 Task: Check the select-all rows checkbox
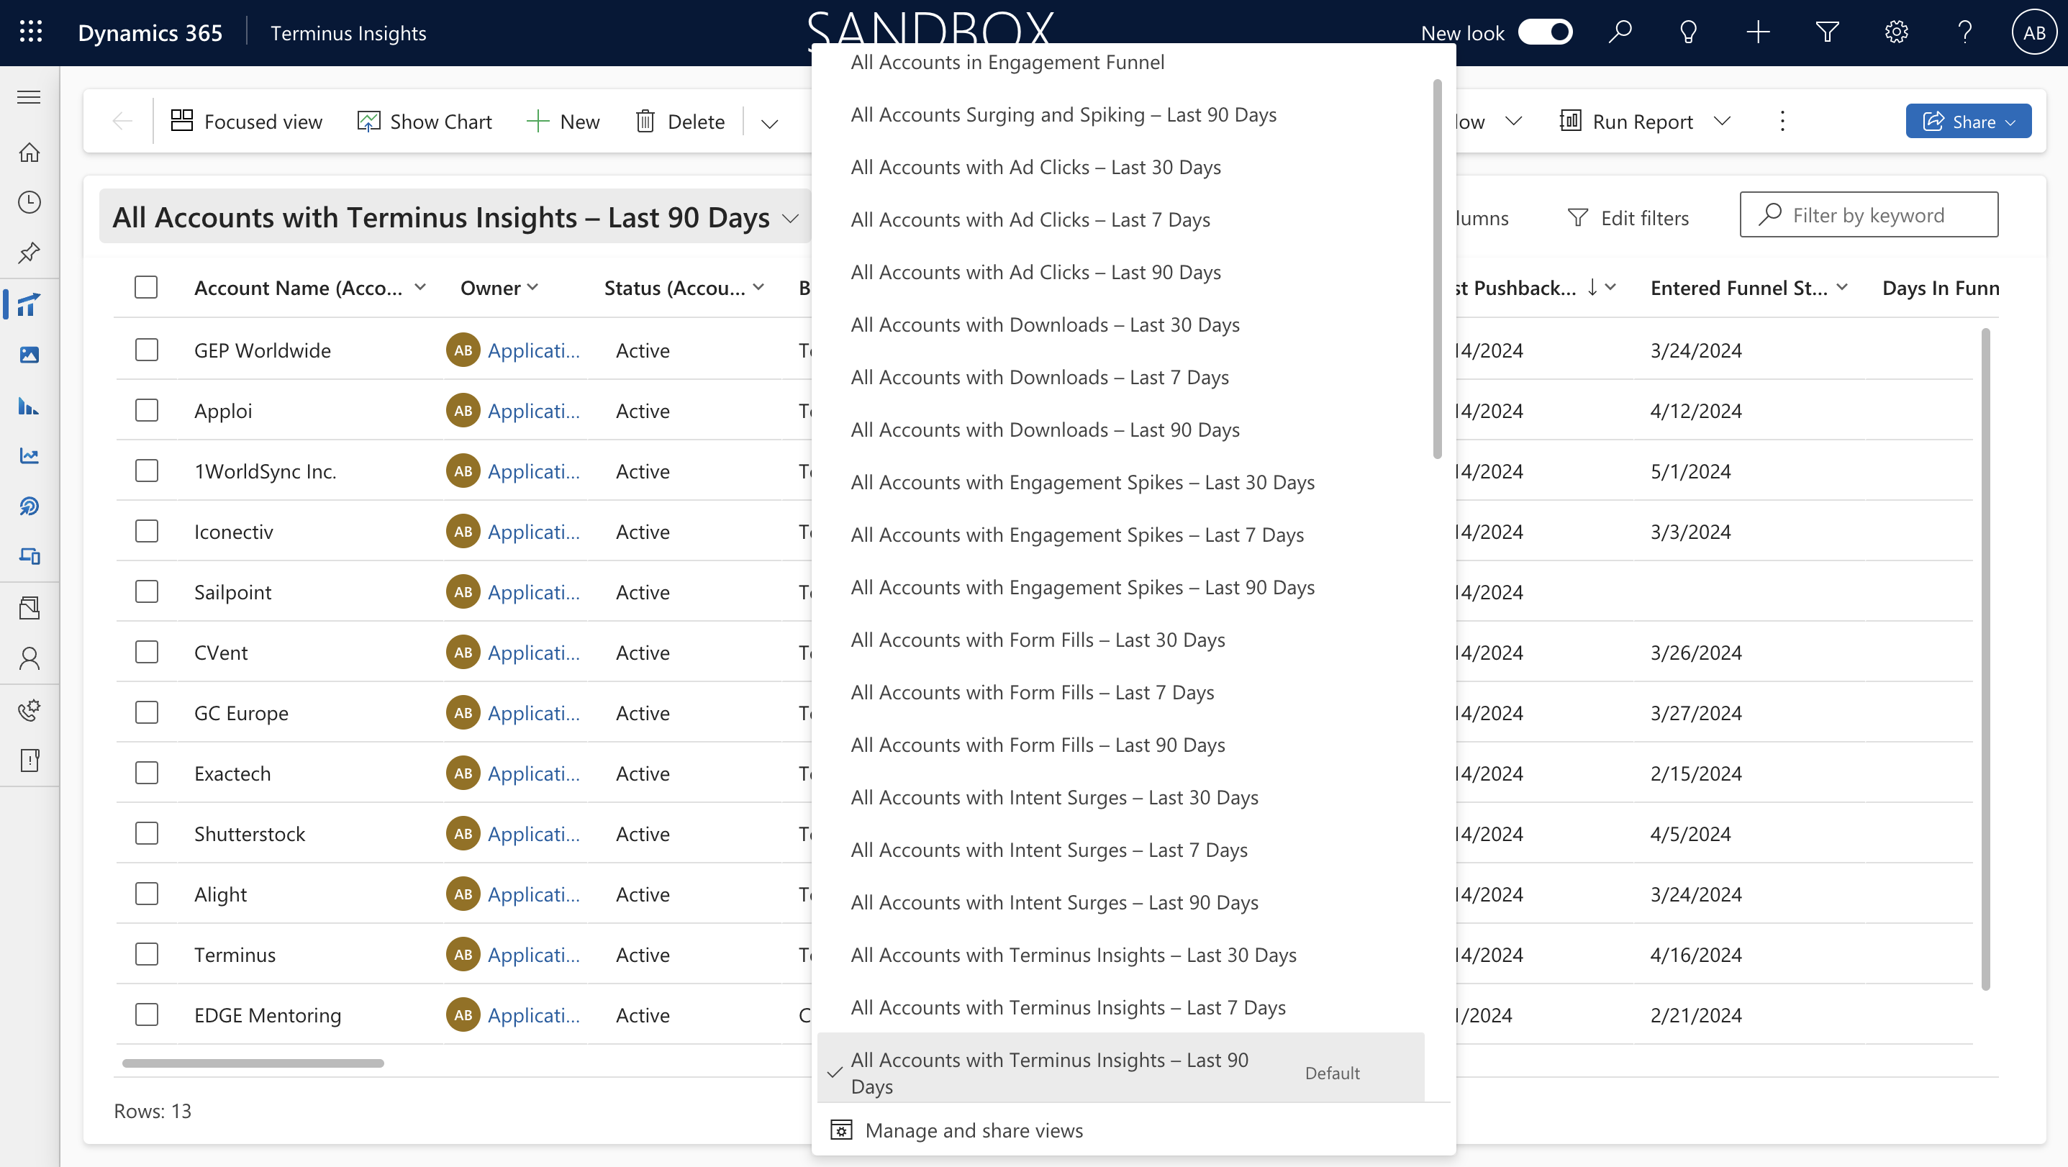click(x=146, y=287)
